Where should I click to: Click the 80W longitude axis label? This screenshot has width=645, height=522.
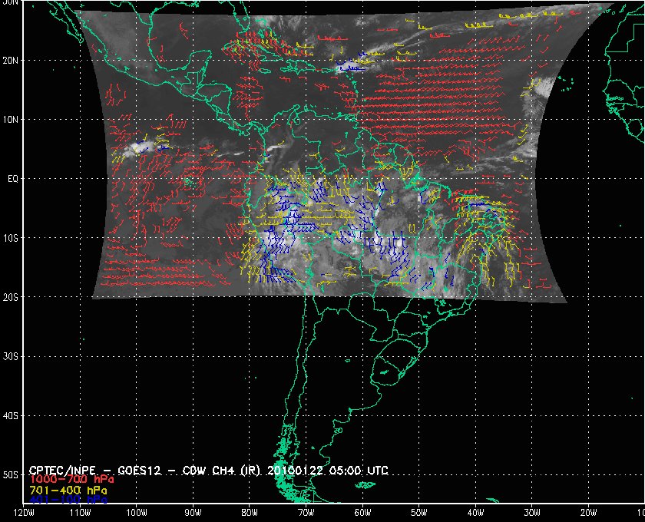250,513
